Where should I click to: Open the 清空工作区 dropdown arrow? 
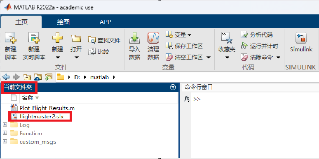click(208, 58)
